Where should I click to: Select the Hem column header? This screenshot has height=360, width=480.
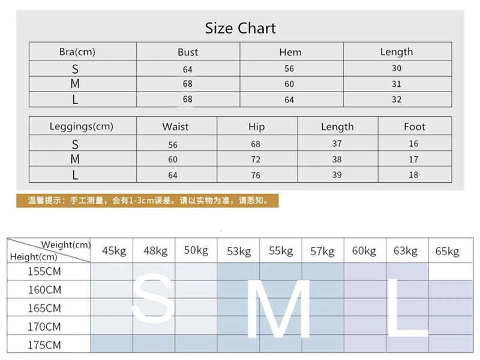pyautogui.click(x=290, y=52)
